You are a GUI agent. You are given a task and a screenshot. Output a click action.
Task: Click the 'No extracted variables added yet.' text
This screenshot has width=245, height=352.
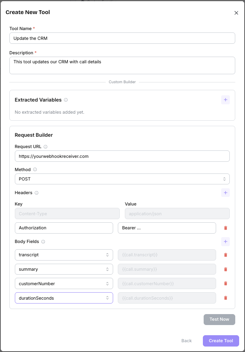tap(50, 112)
